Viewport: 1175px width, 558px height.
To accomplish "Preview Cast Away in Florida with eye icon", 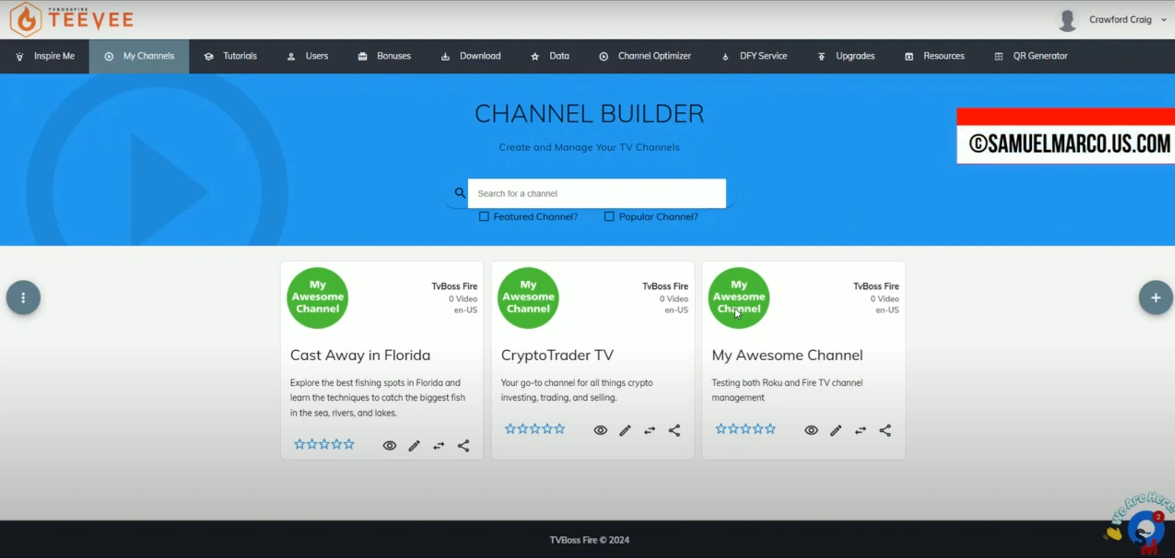I will point(389,446).
